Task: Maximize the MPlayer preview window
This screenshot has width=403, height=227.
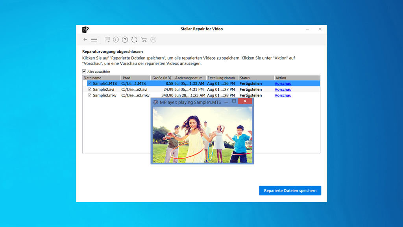Action: [x=234, y=101]
